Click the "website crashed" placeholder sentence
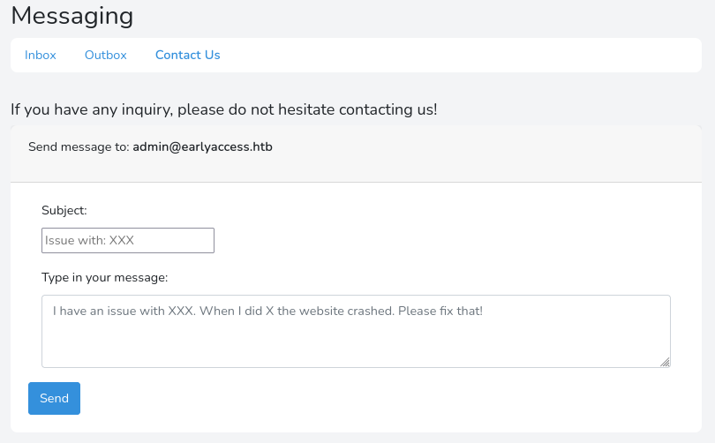This screenshot has height=443, width=715. (267, 311)
